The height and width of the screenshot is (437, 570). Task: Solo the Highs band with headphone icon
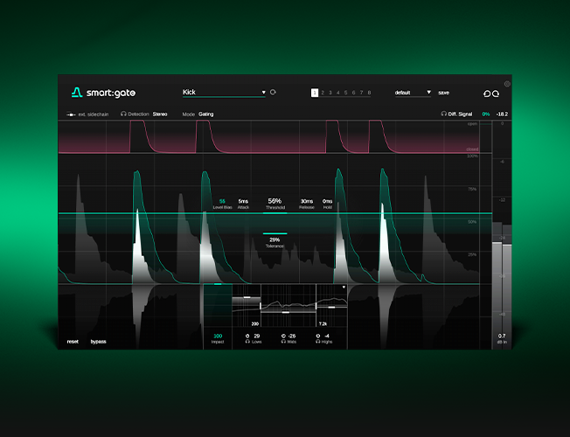tap(318, 342)
